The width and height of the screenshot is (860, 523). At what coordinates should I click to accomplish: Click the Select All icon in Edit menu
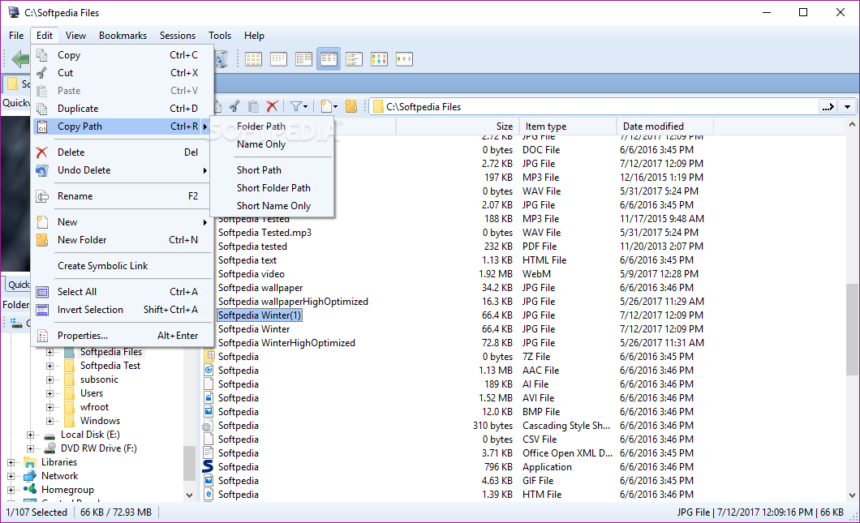tap(42, 292)
